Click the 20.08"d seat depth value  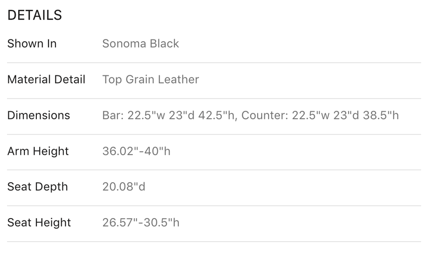(x=124, y=187)
